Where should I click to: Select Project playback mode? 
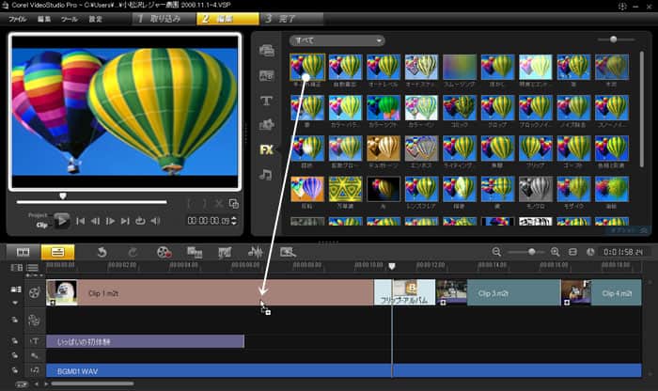tap(38, 215)
